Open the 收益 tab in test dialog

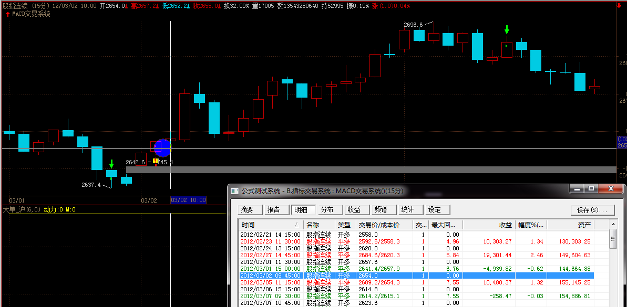(x=354, y=209)
